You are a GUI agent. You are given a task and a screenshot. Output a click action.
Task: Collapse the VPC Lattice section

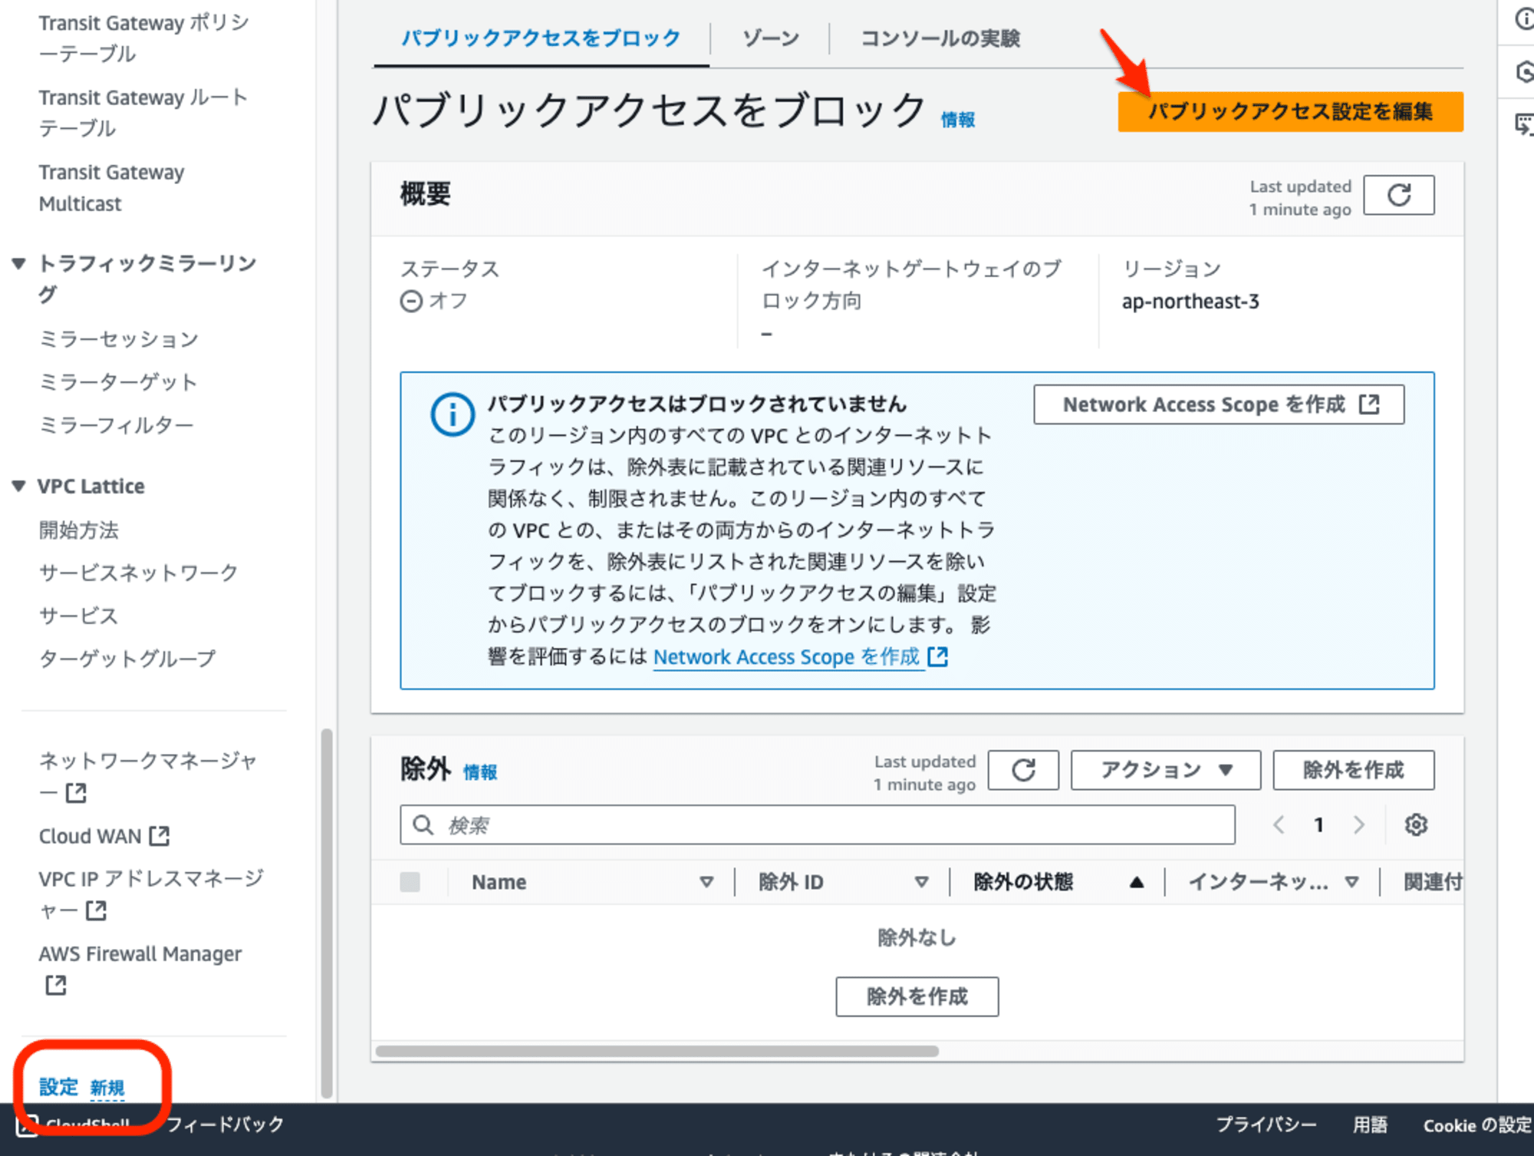click(x=19, y=486)
